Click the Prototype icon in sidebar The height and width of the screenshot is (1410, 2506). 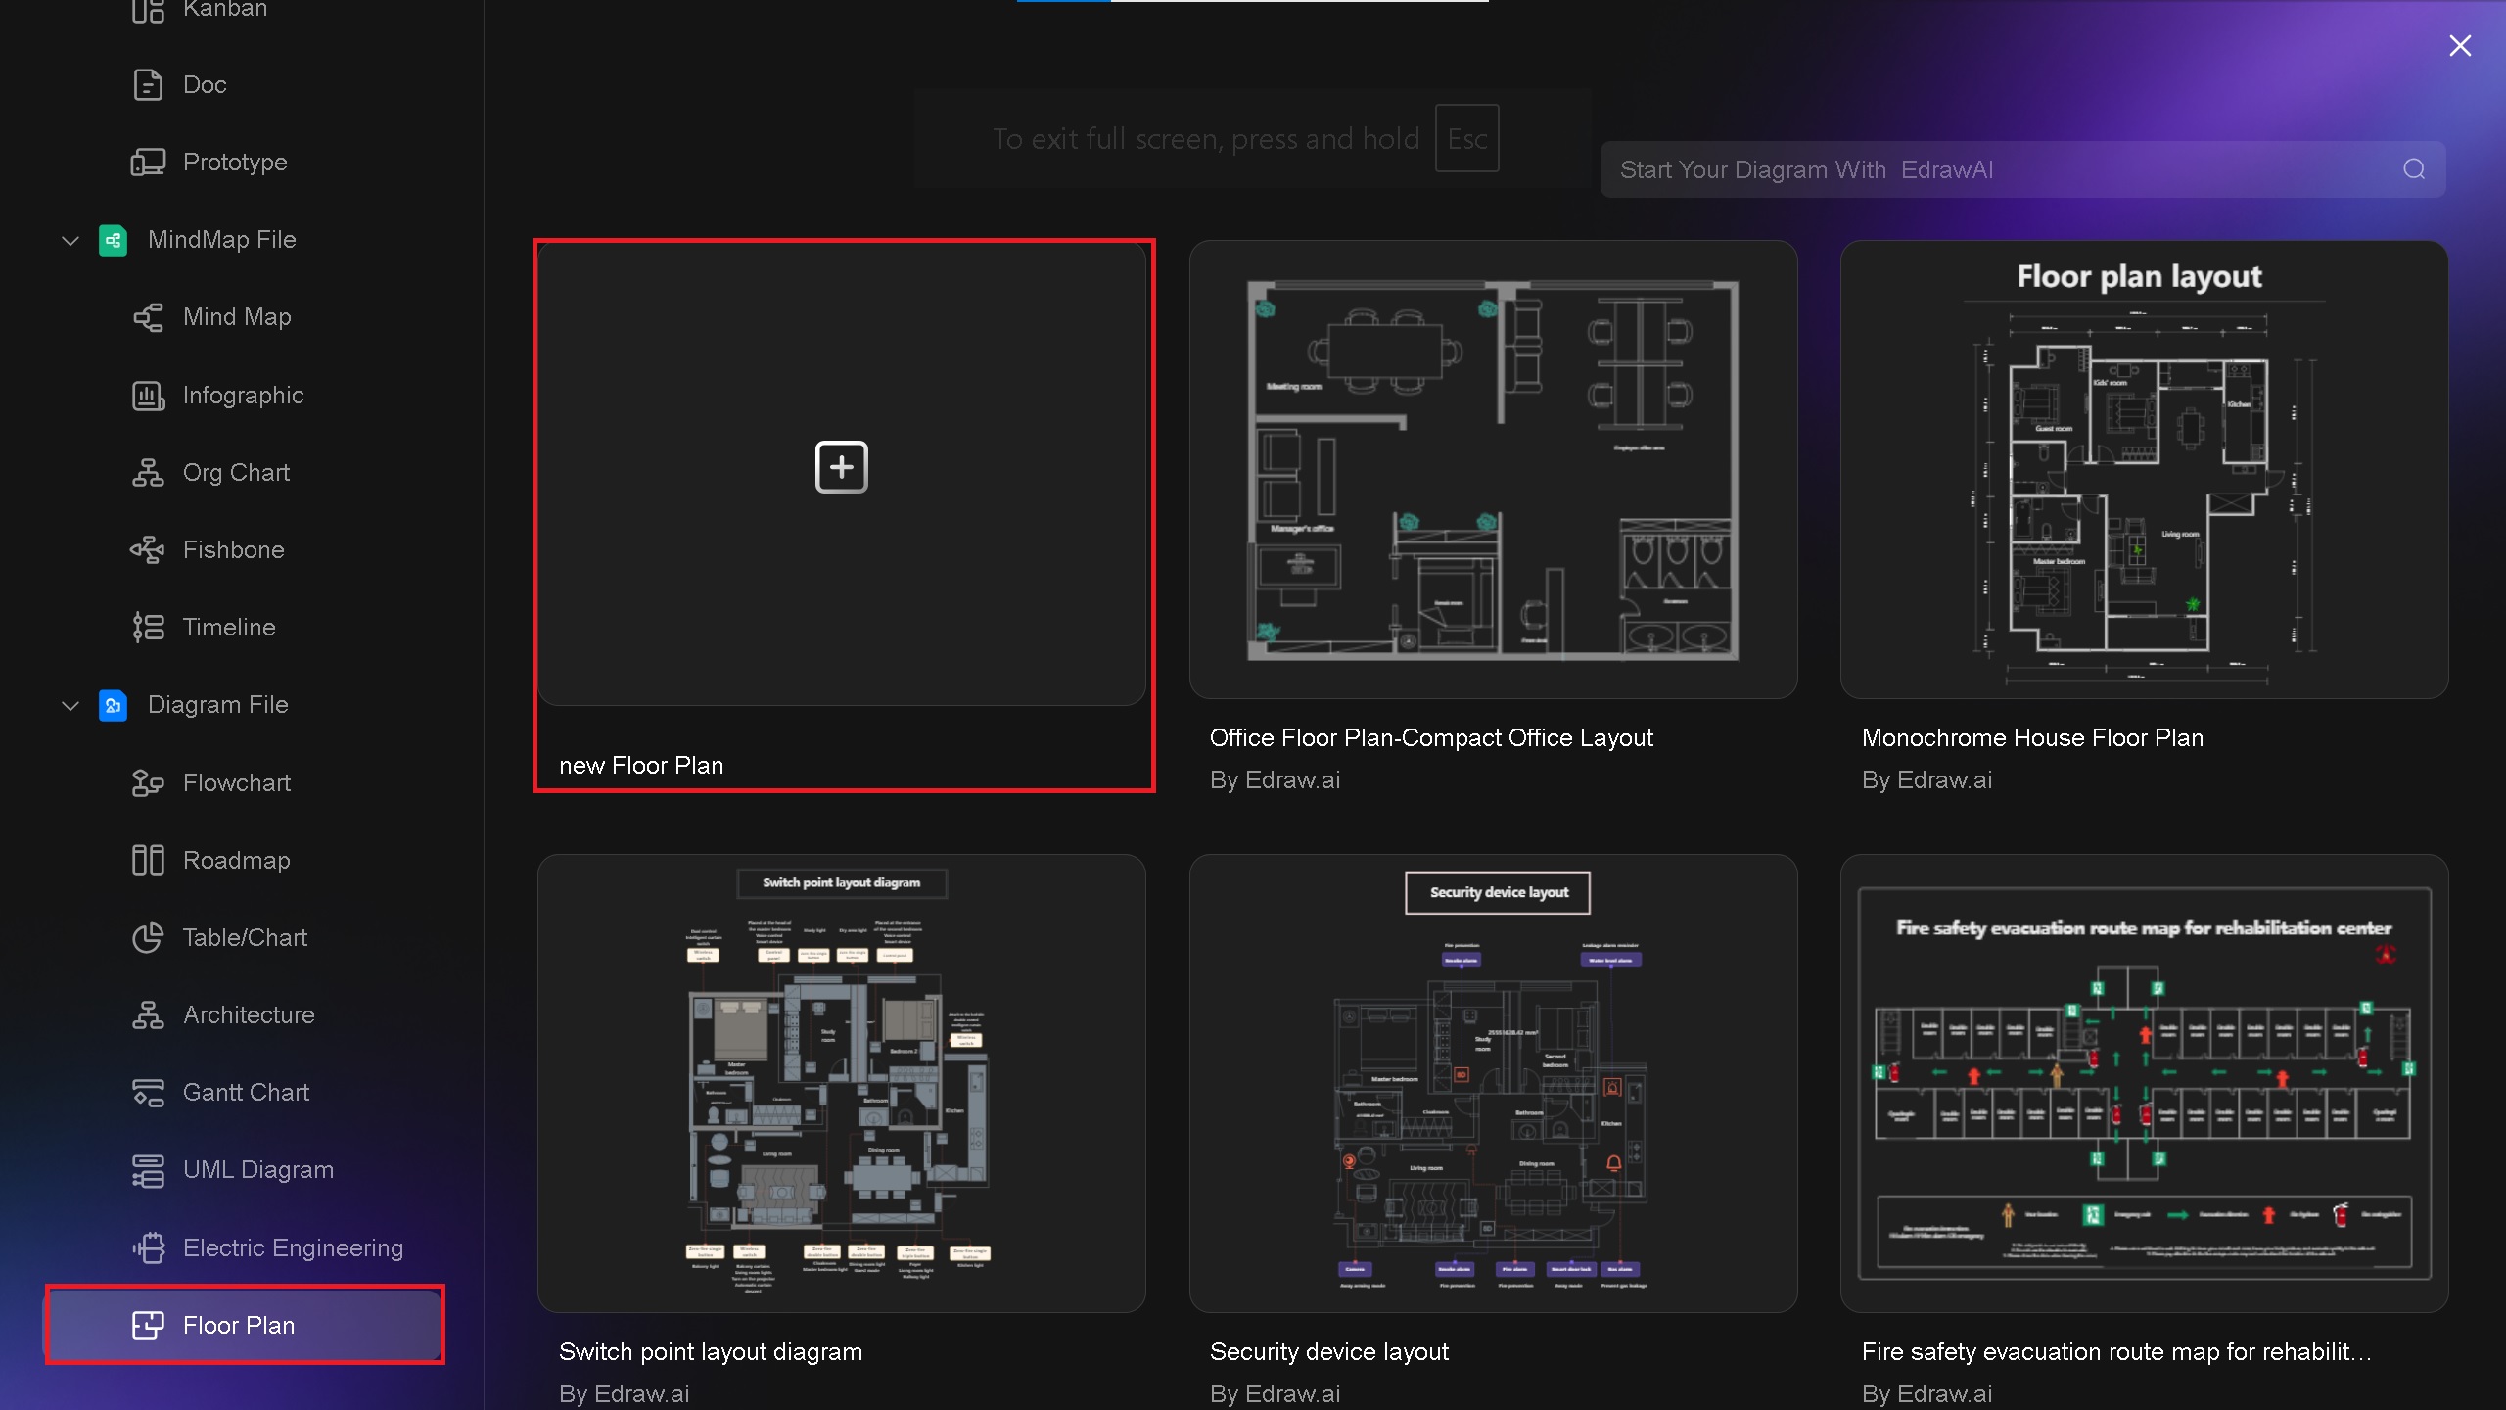(148, 163)
